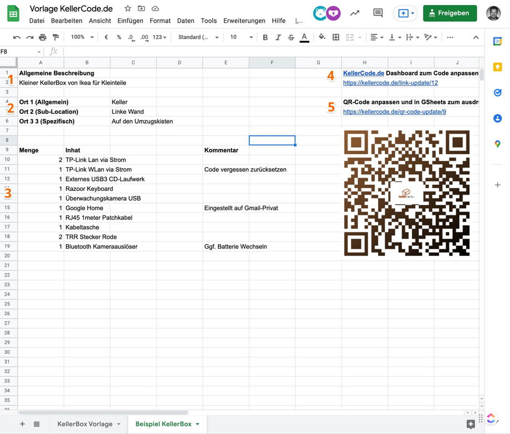
Task: Open the Erweiterungen menu
Action: (244, 21)
